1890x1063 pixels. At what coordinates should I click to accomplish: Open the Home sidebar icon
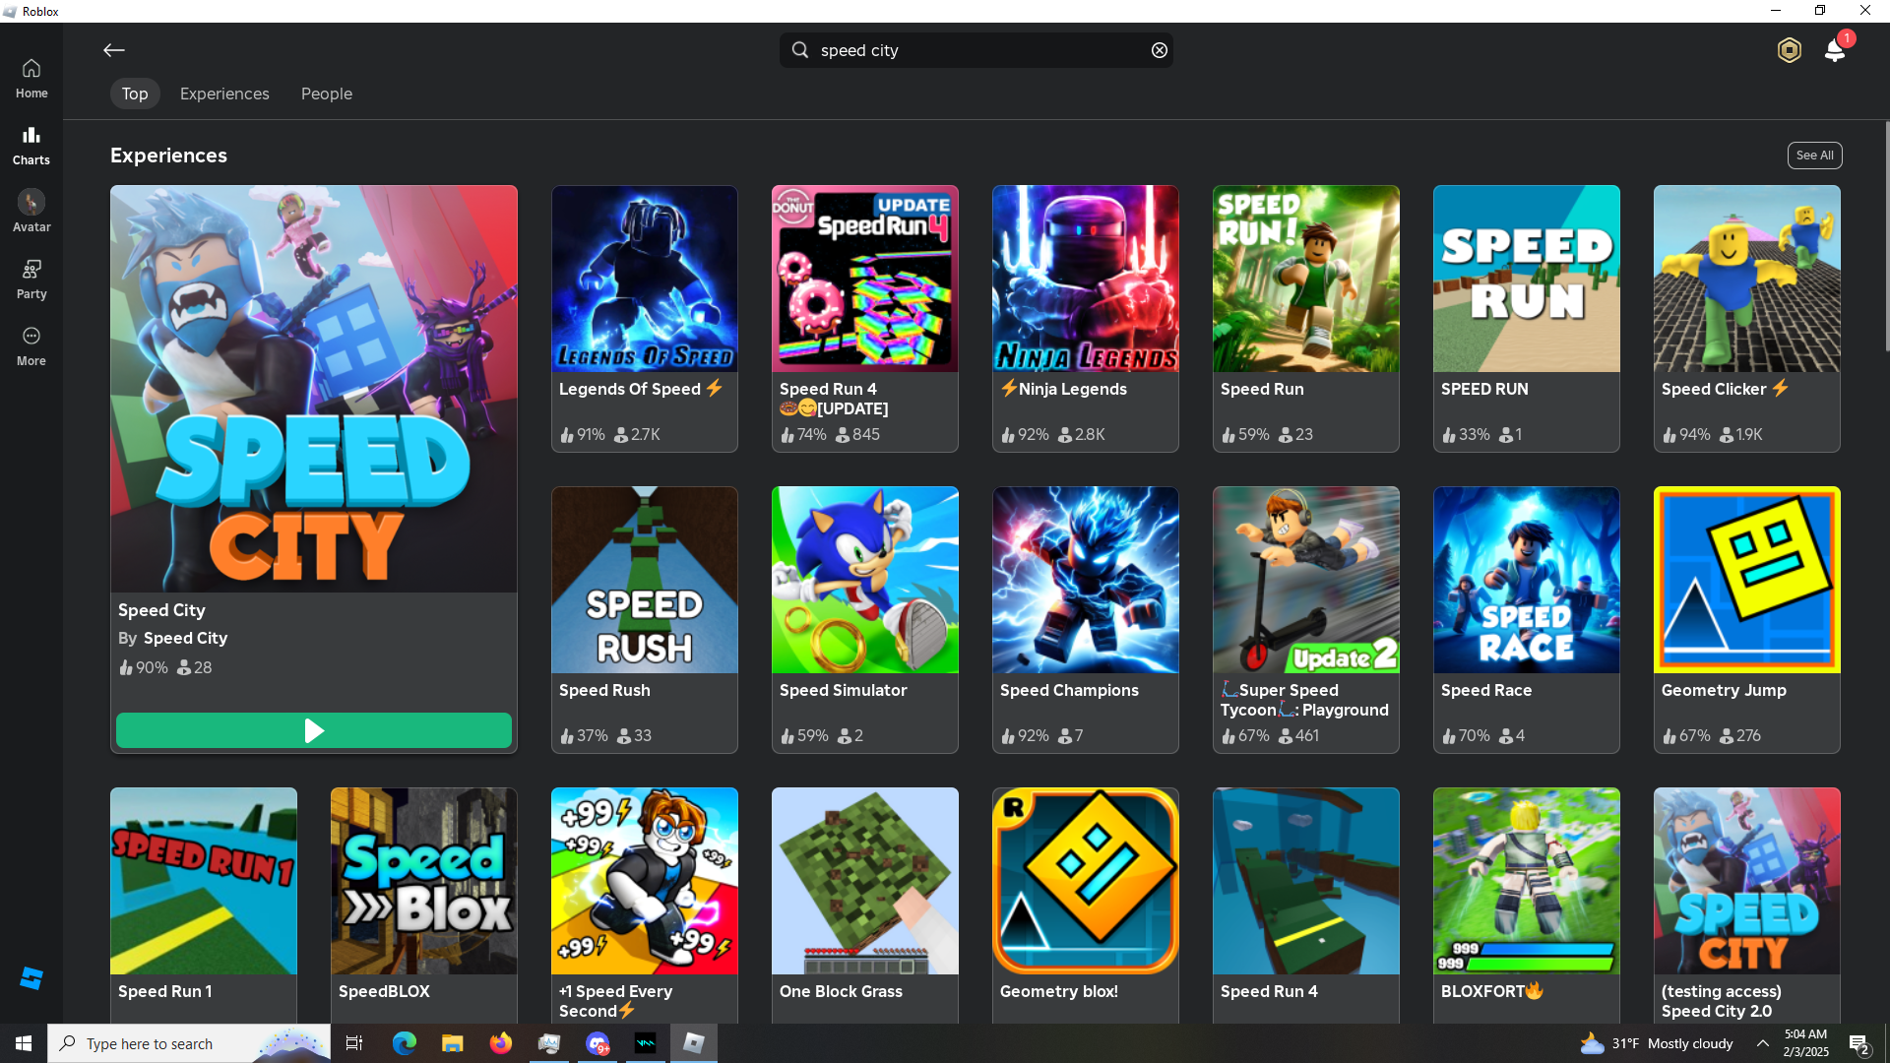(31, 78)
